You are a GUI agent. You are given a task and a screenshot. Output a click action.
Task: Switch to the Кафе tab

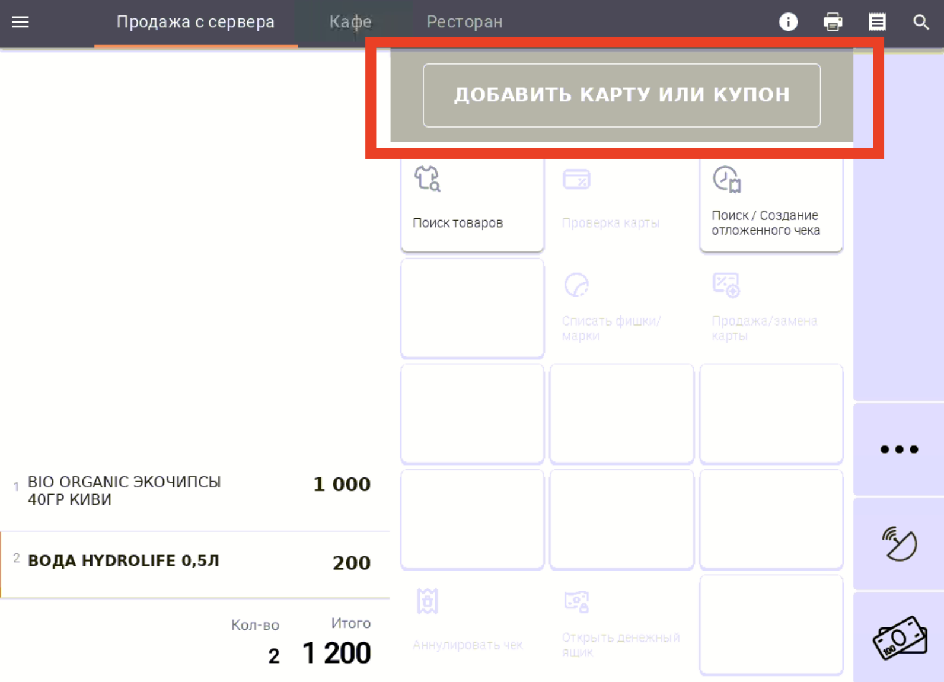coord(350,23)
